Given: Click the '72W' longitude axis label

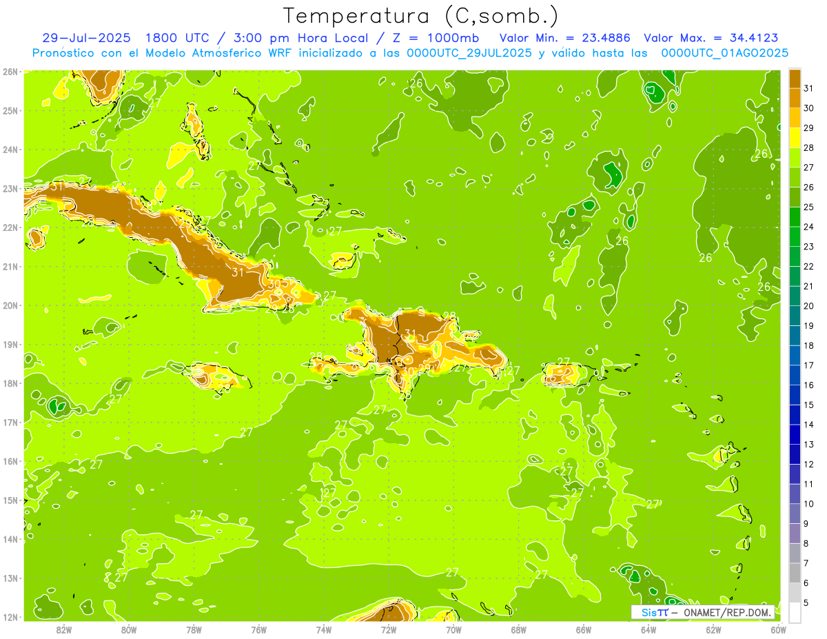Looking at the screenshot, I should (x=389, y=629).
